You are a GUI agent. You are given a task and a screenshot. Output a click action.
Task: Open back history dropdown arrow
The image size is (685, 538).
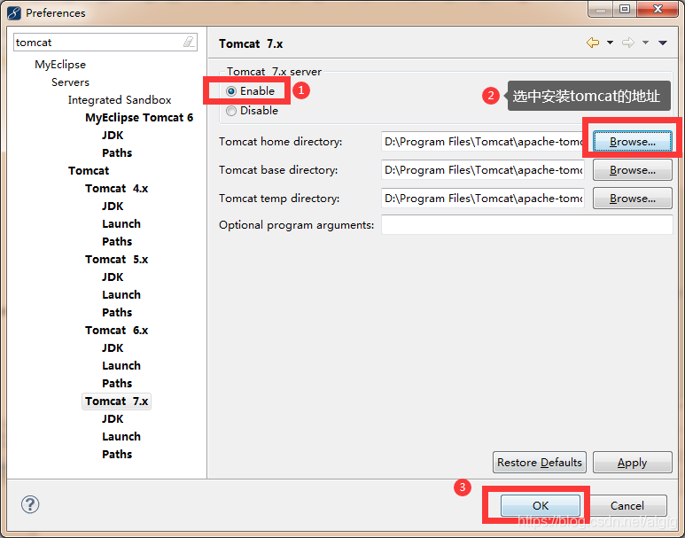click(610, 43)
